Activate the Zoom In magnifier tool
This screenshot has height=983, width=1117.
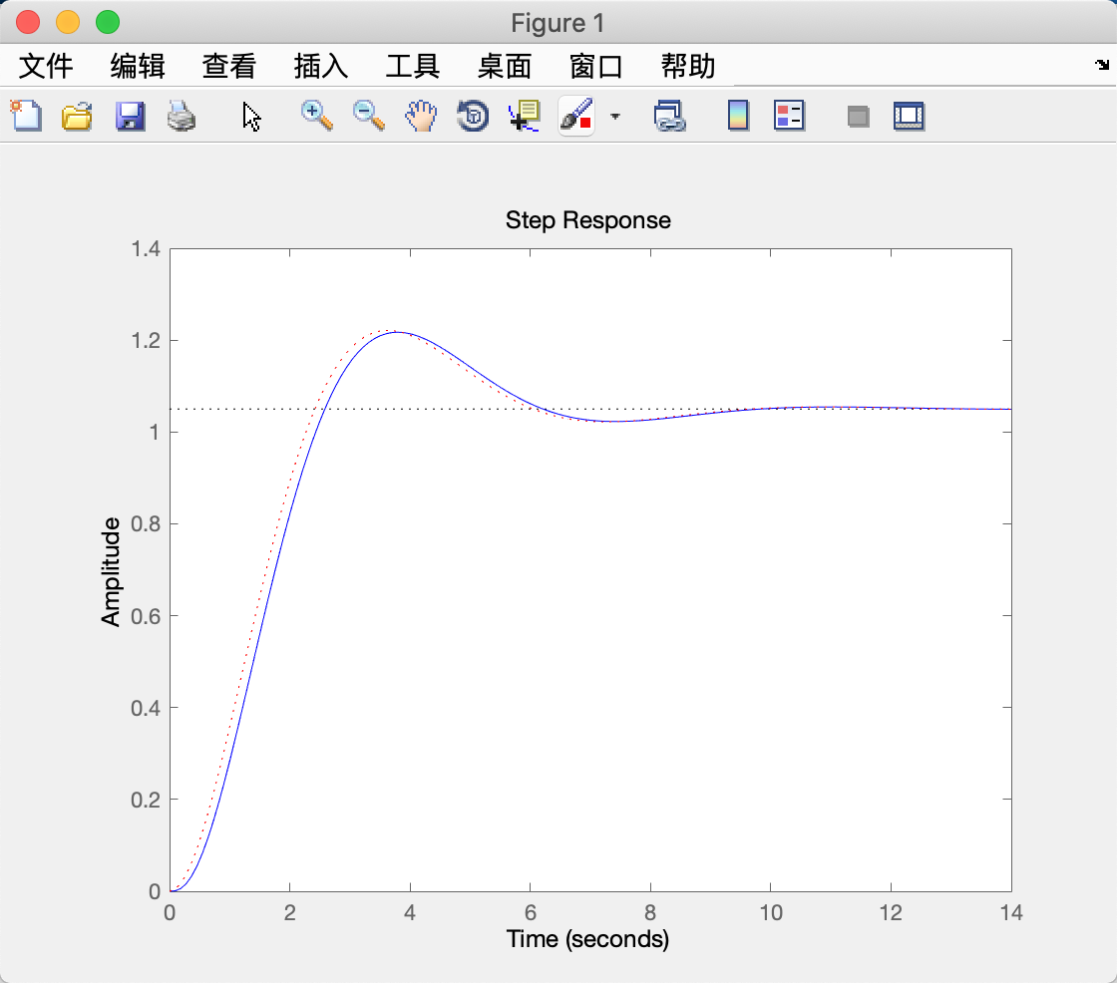click(x=316, y=116)
